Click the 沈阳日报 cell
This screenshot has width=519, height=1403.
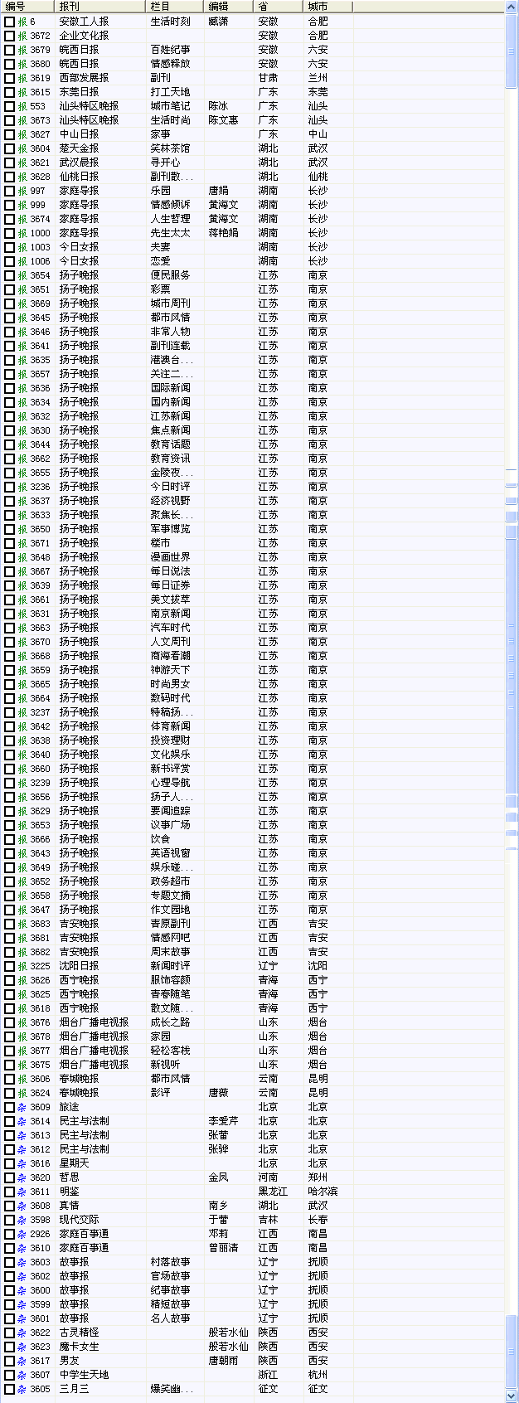(79, 966)
